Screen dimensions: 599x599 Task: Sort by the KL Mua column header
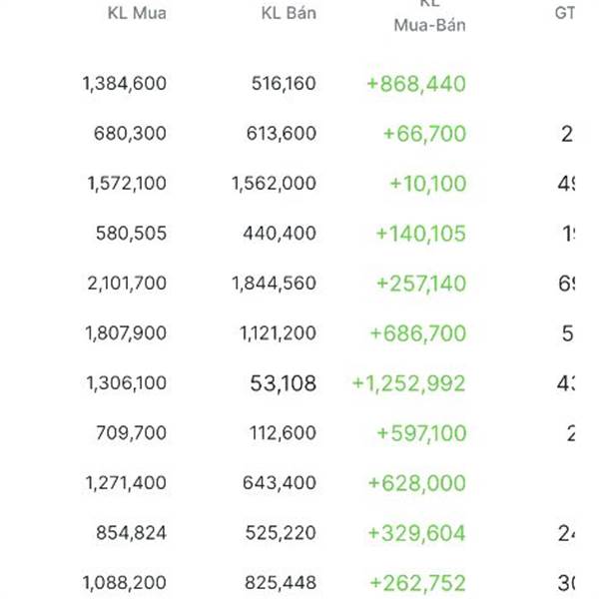coord(137,13)
